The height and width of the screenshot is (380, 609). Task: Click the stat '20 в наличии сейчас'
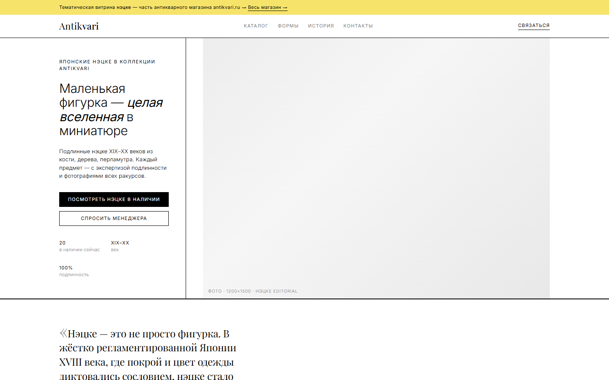[80, 246]
